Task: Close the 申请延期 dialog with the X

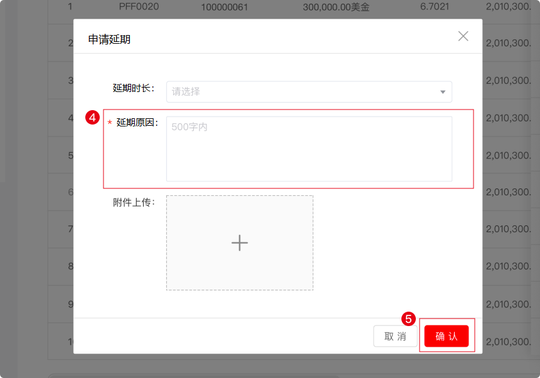Action: coord(463,36)
